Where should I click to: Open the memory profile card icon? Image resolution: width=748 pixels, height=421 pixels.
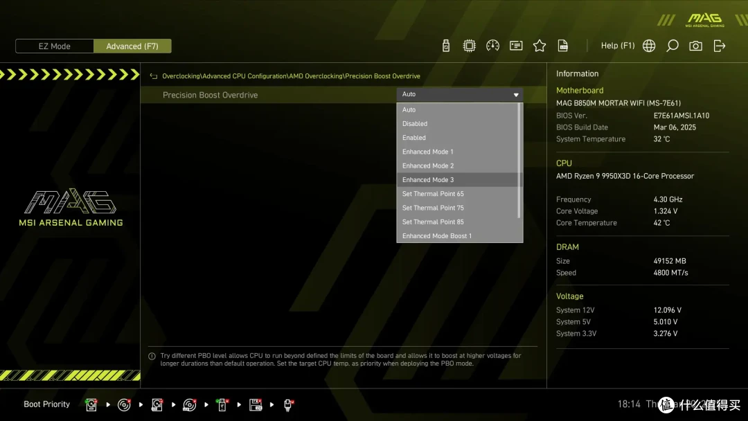tap(516, 46)
